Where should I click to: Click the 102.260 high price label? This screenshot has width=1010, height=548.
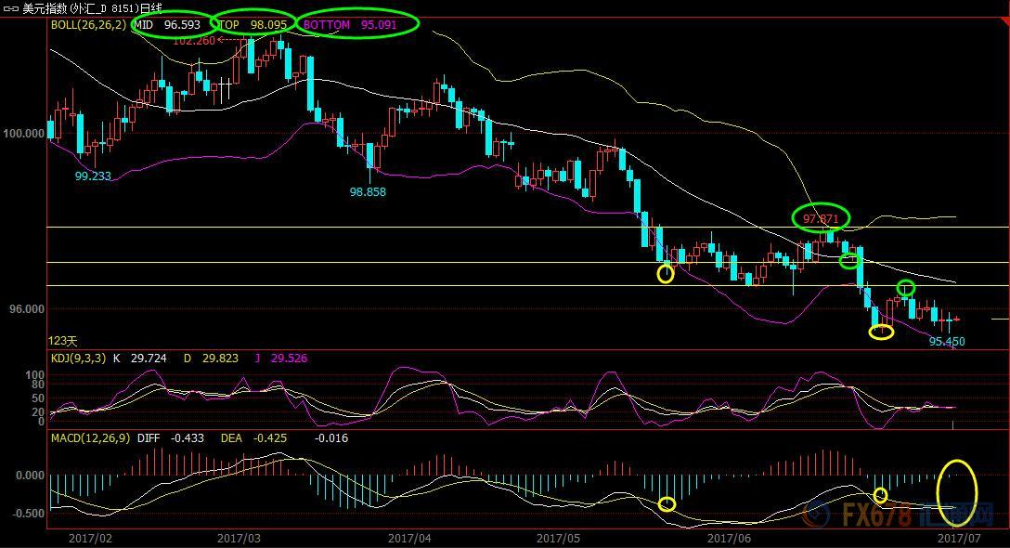coord(194,41)
